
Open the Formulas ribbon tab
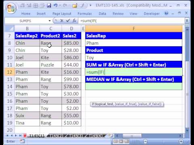[85, 14]
